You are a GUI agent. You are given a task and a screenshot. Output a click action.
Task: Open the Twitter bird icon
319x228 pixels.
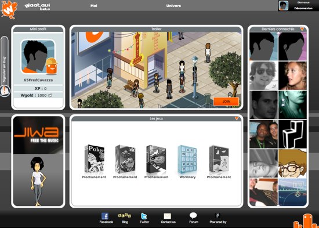(x=144, y=216)
